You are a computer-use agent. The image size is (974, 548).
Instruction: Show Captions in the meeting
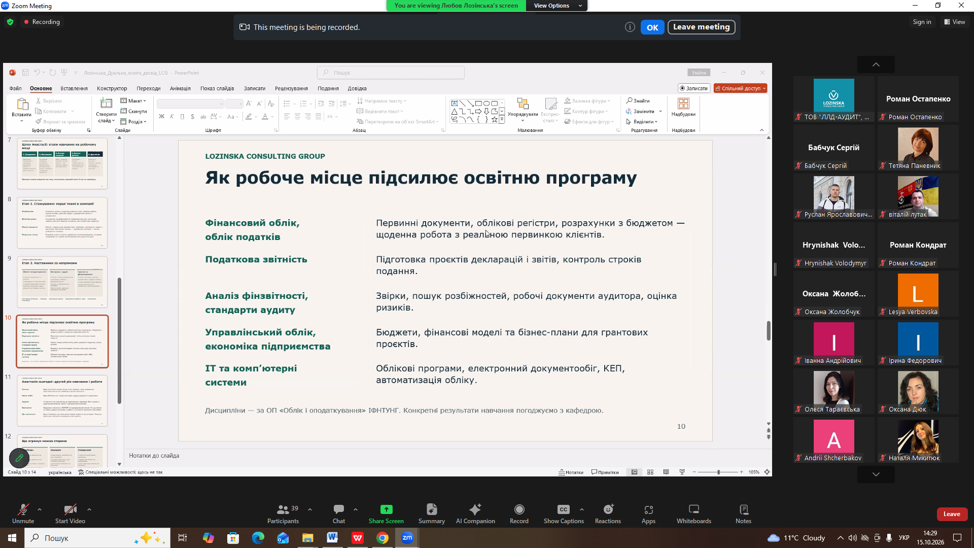[x=564, y=513]
